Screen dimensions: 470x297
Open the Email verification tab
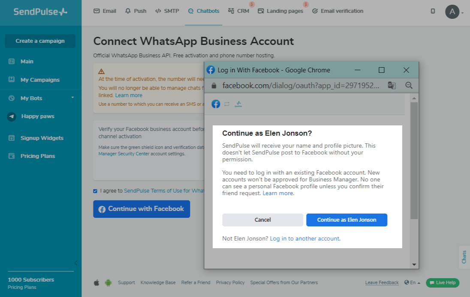pyautogui.click(x=337, y=11)
